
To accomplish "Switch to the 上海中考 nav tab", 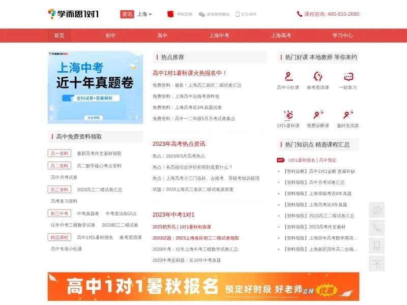I will click(x=219, y=36).
